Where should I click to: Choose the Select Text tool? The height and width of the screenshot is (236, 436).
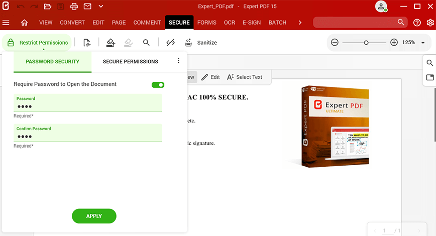click(x=245, y=77)
